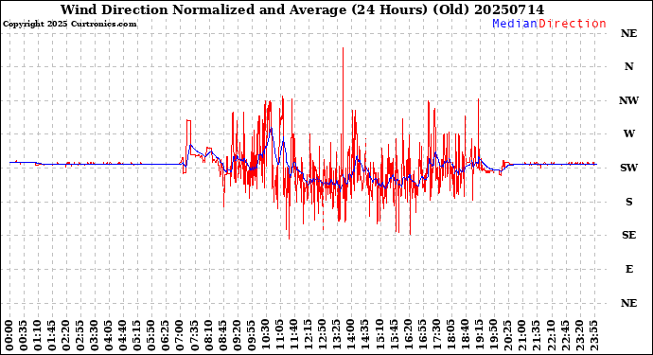Image resolution: width=653 pixels, height=355 pixels.
Task: Click the 05:50 time axis label
Action: point(151,335)
